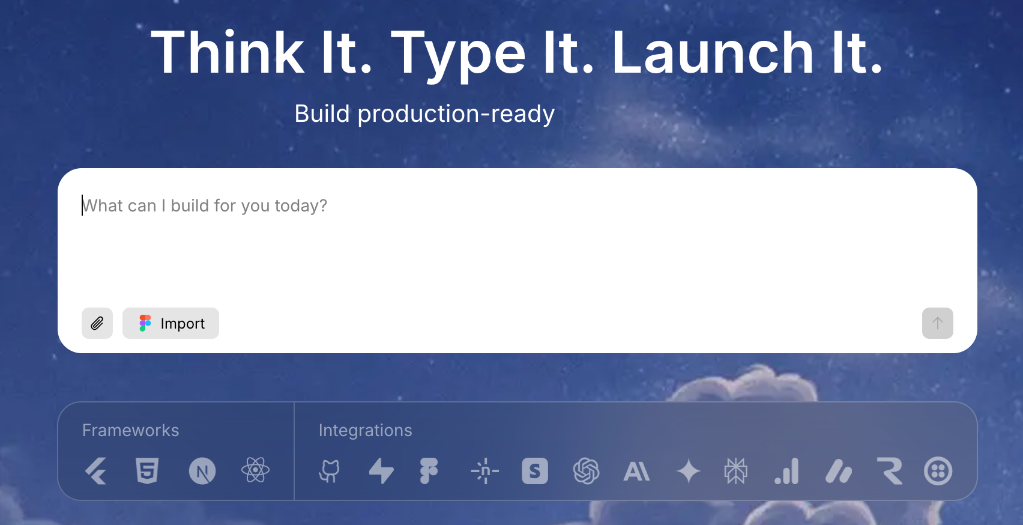Click the Gemini sparkle integration icon

[688, 471]
